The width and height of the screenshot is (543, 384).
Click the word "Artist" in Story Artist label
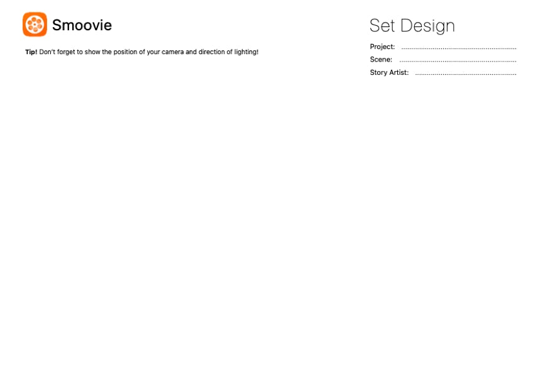398,73
